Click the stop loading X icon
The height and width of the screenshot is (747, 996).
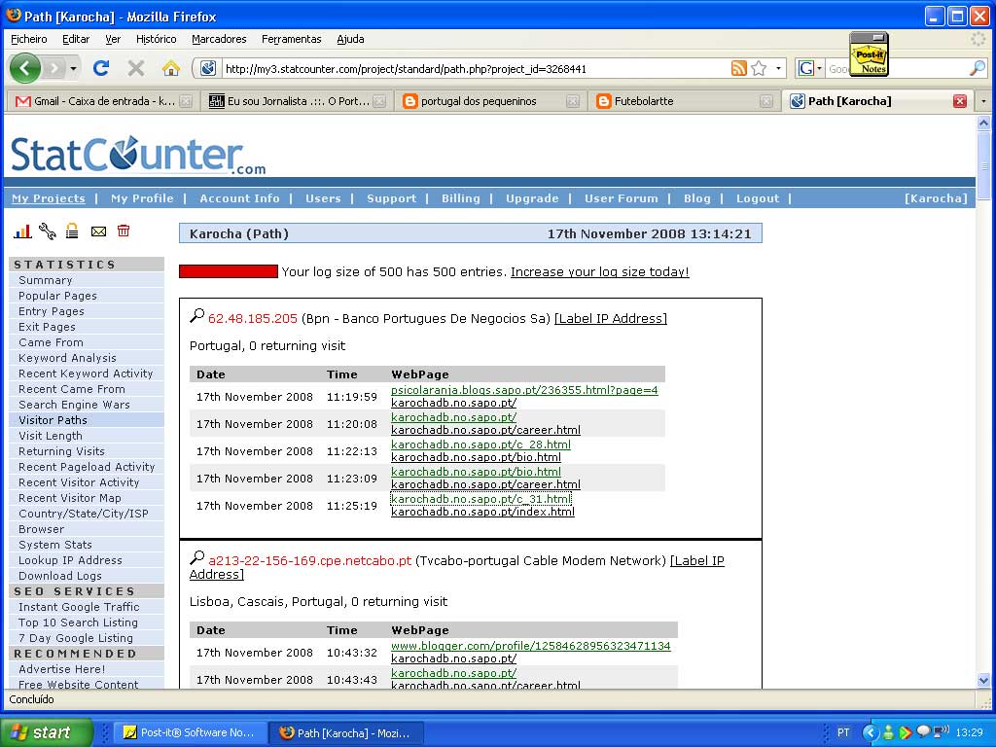click(135, 67)
